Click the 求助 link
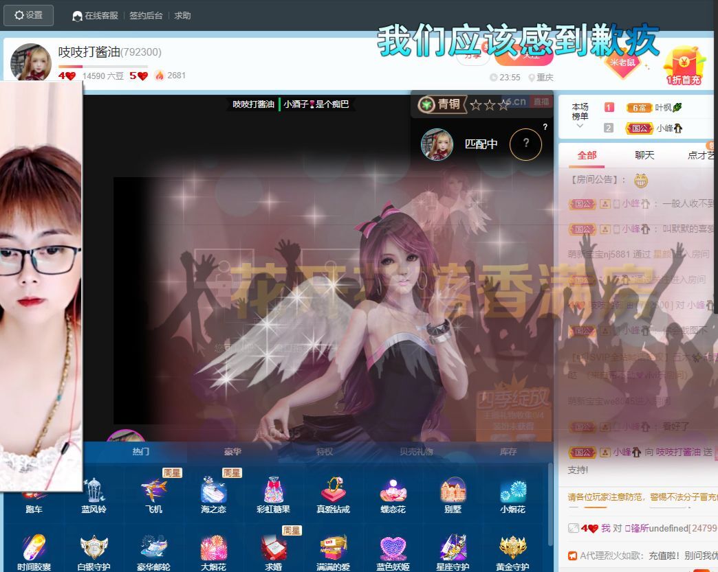718x572 pixels. (182, 16)
